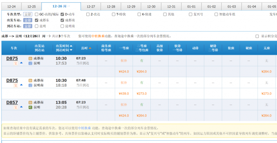Image resolution: width=277 pixels, height=143 pixels.
Task: Open train number D857 details
Action: [x=12, y=102]
